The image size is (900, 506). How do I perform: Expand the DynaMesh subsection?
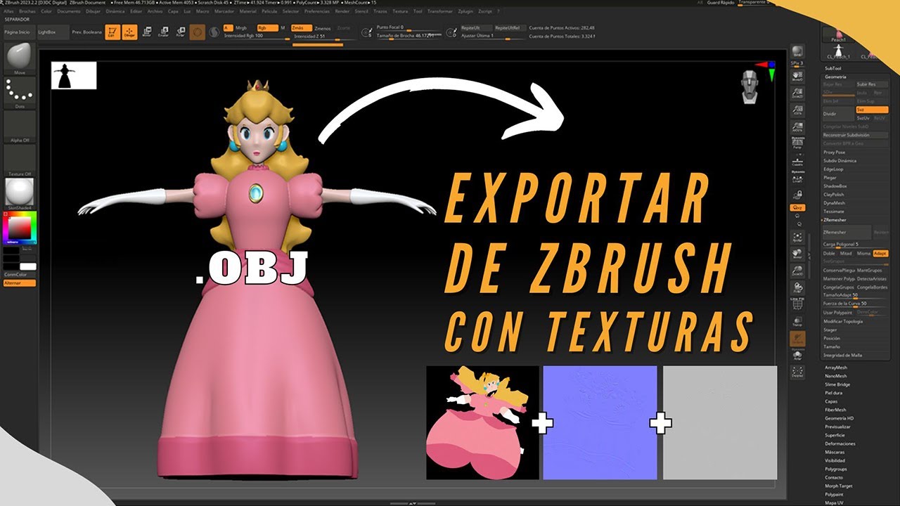[835, 202]
